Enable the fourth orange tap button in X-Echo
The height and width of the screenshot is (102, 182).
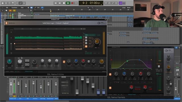(86, 46)
